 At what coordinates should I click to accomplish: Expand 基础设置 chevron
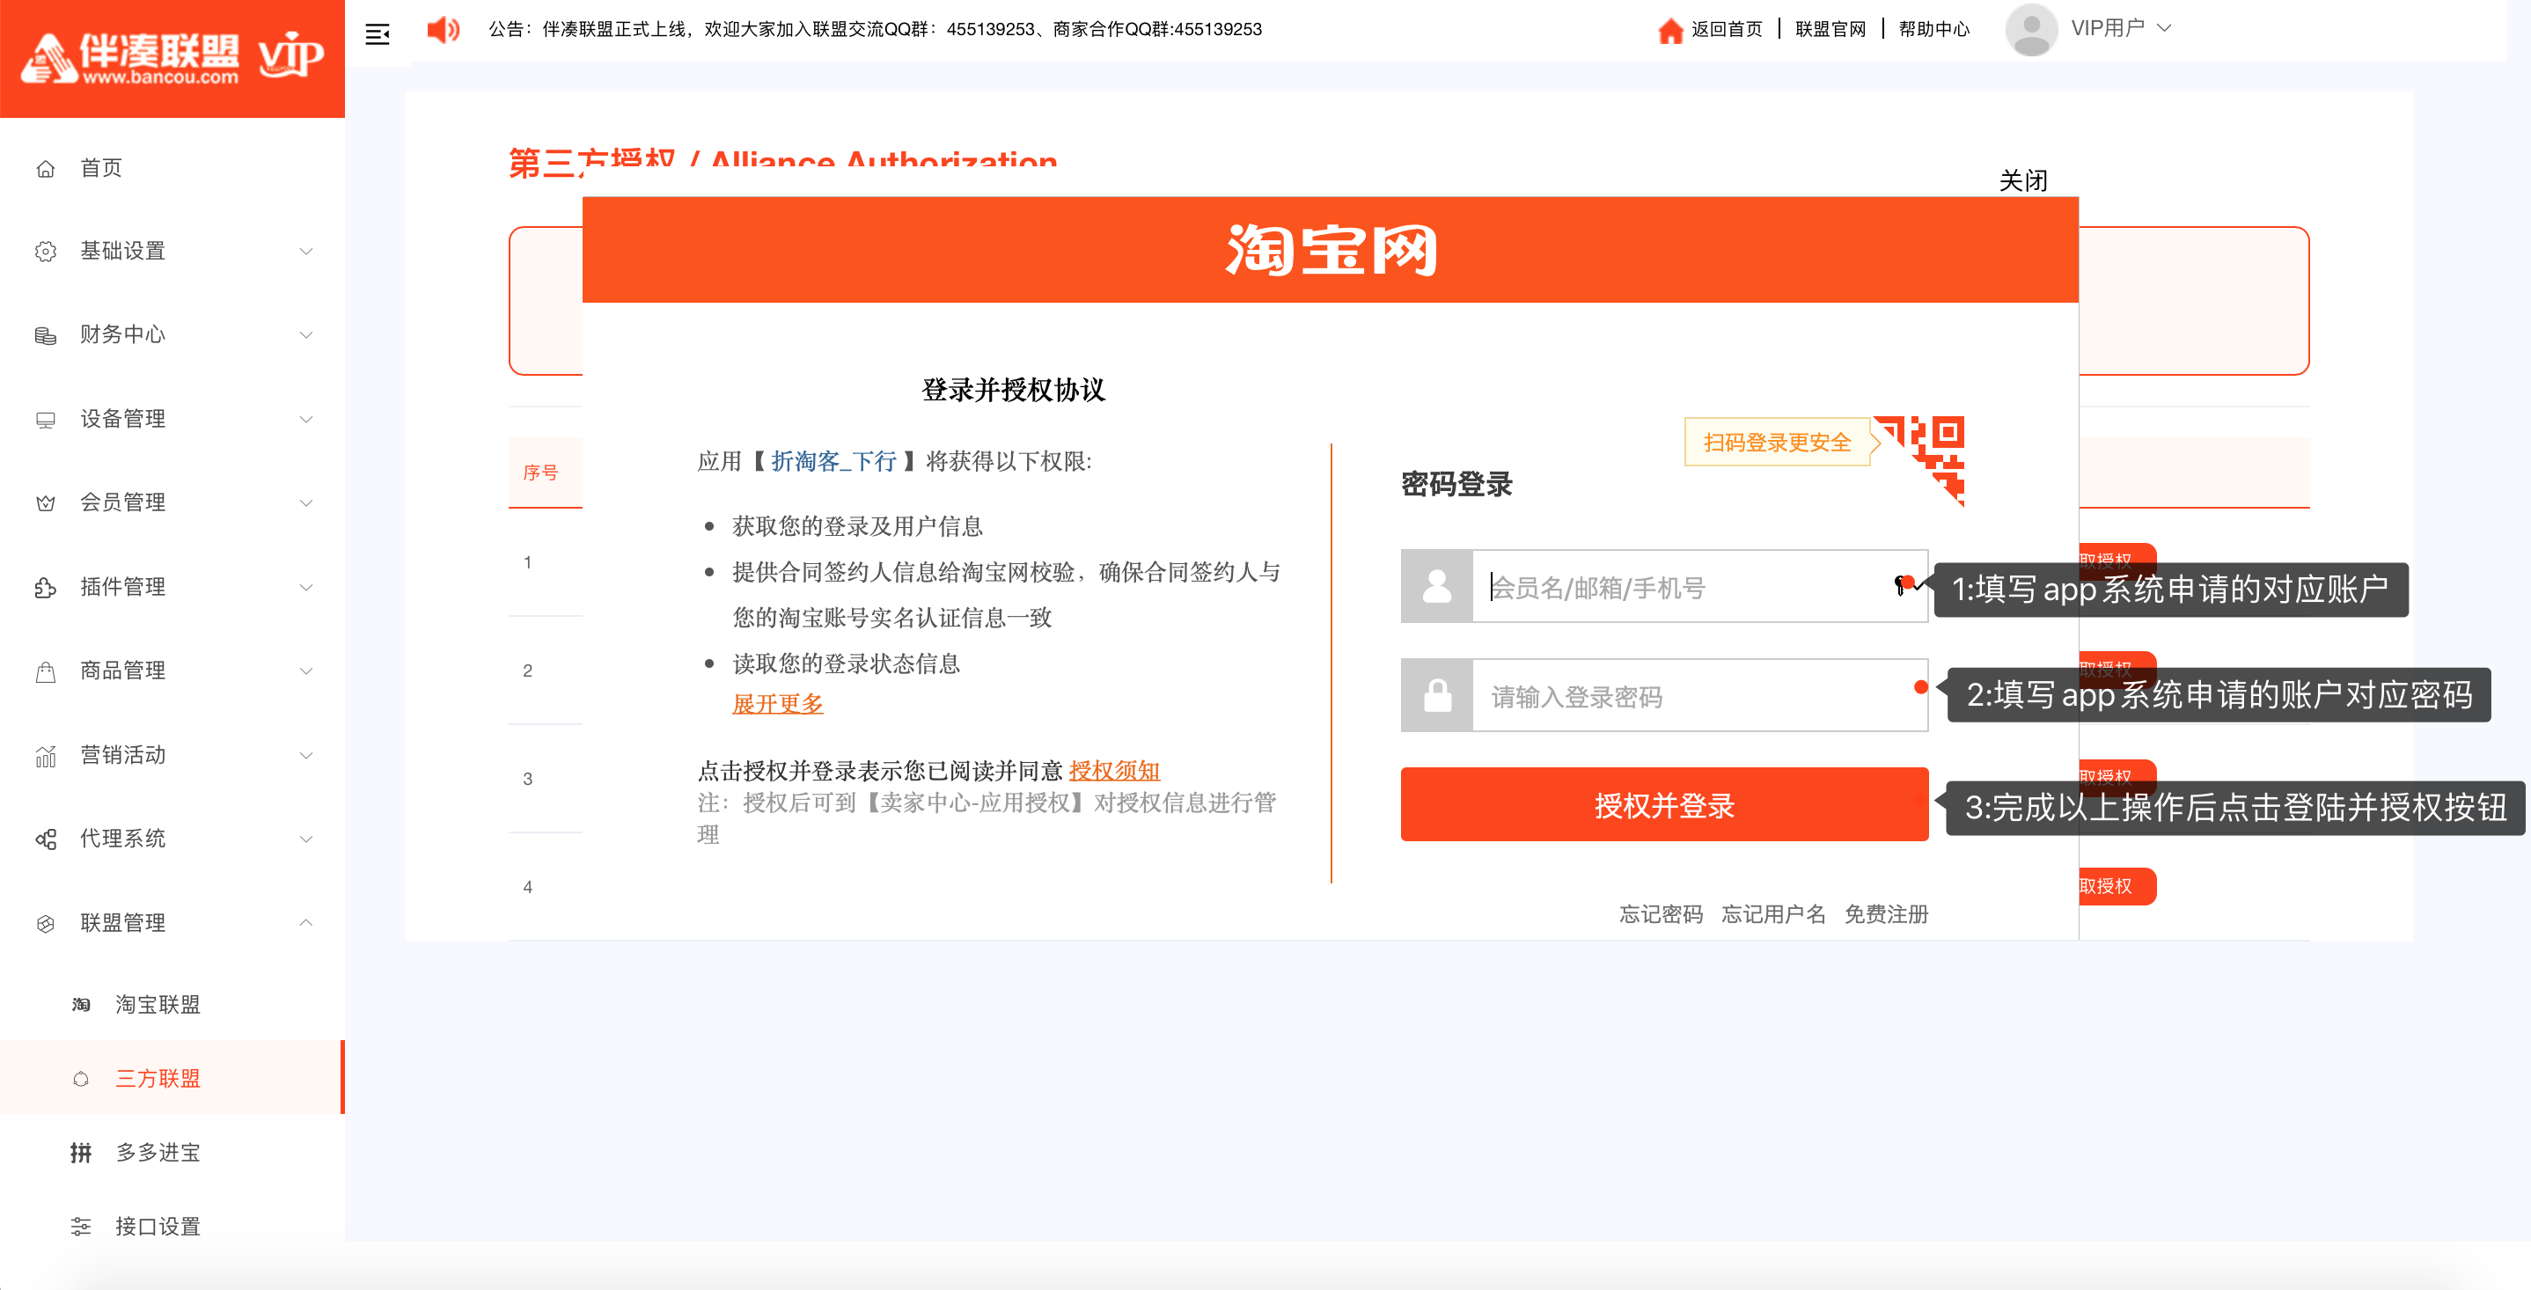tap(305, 252)
